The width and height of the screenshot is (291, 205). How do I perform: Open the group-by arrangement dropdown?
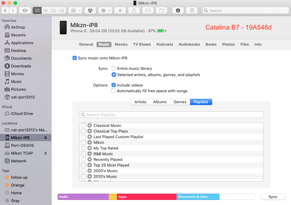click(x=75, y=10)
